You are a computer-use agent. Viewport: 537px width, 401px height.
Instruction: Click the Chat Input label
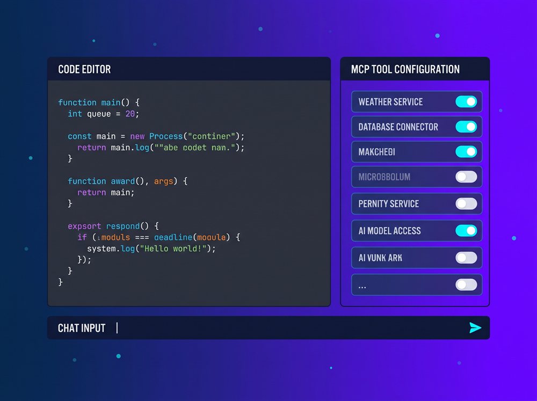82,328
